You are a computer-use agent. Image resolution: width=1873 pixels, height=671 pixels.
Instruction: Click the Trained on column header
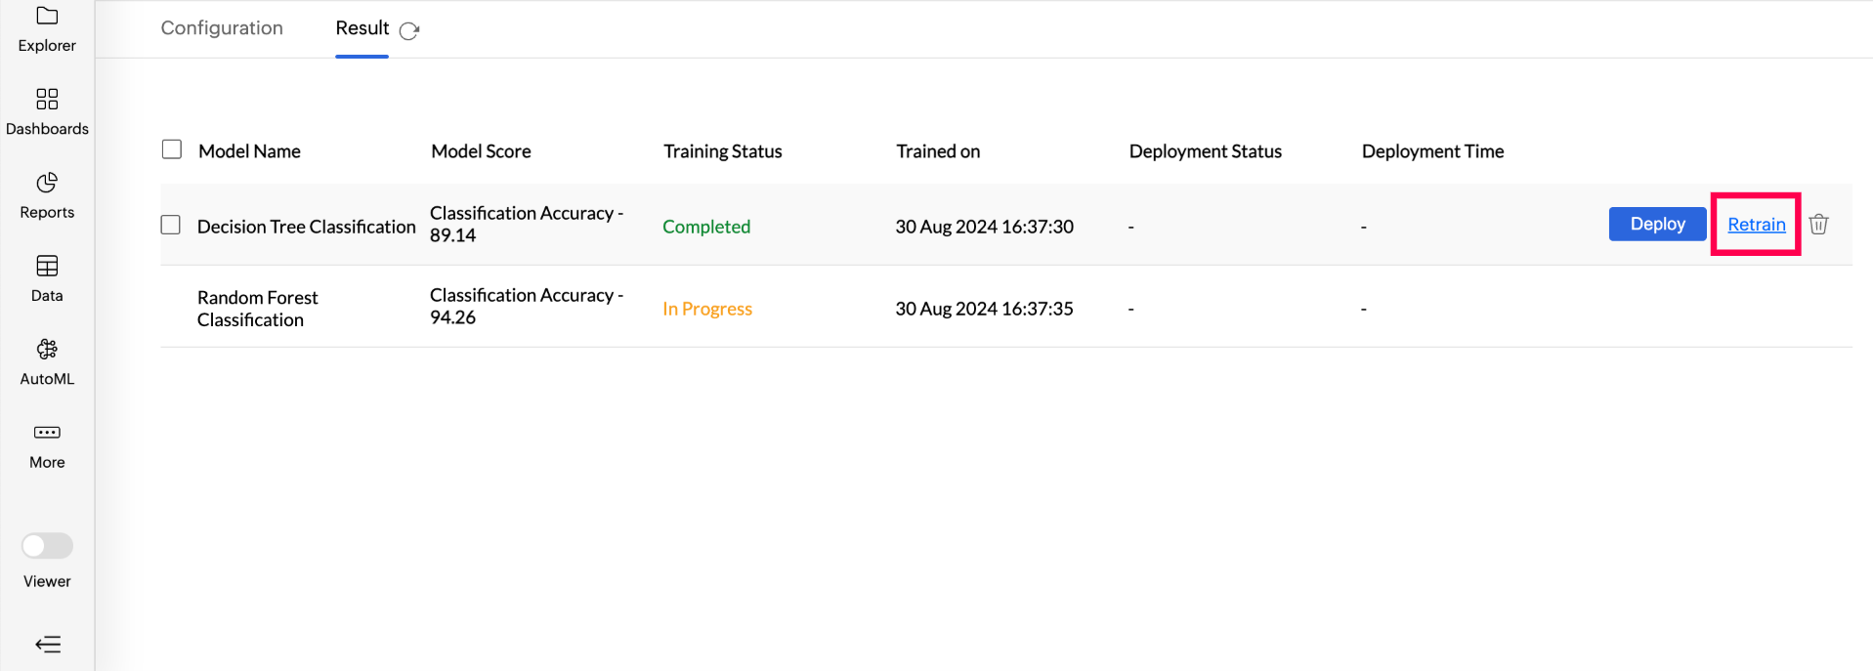click(937, 151)
